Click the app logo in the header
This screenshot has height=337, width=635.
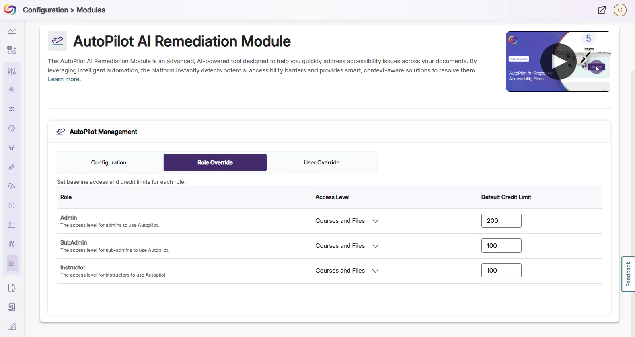click(10, 10)
